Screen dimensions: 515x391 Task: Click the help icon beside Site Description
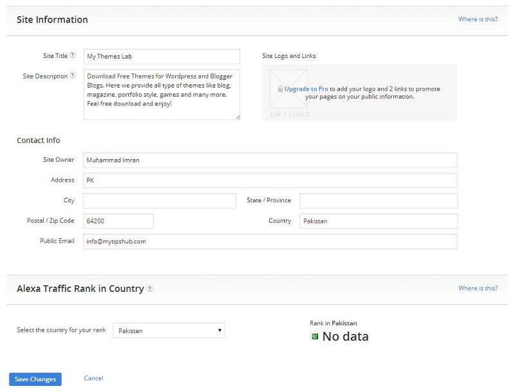click(x=72, y=76)
